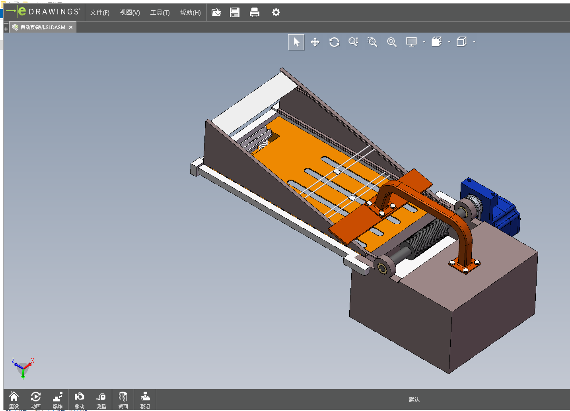Toggle Animate (动画) playback
Screen dimensions: 570x411
[36, 399]
